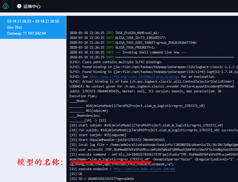This screenshot has height=182, width=238.
Task: Click the [15] execute command line
Action: [x=154, y=154]
